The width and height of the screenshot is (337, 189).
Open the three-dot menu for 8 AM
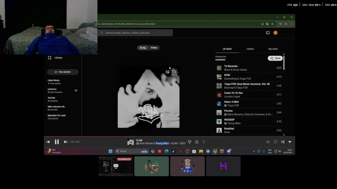(x=204, y=142)
